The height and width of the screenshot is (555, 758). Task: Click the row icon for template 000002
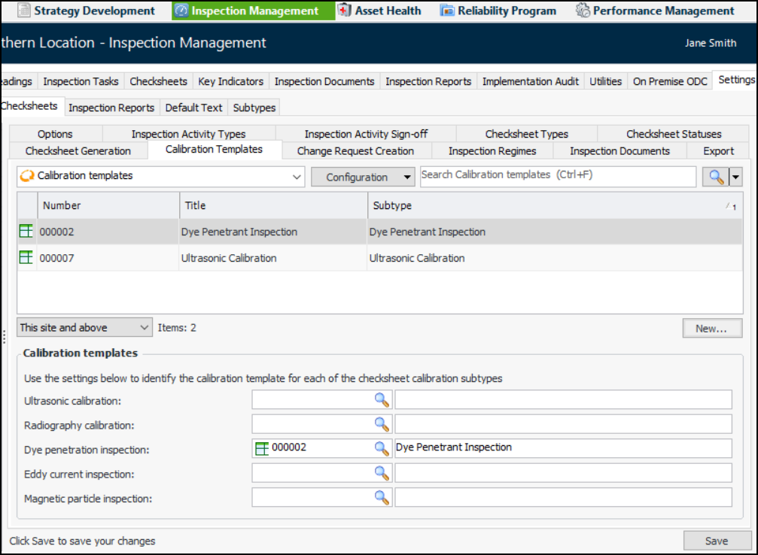pos(26,232)
